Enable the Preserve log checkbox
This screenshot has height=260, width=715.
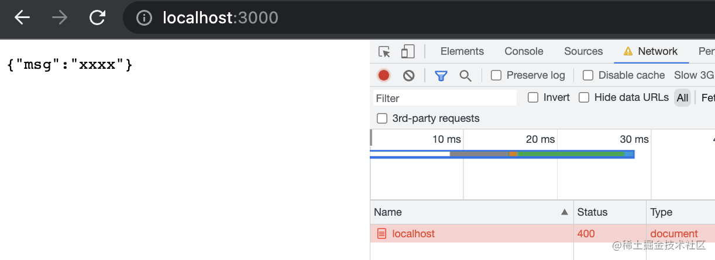pyautogui.click(x=496, y=75)
